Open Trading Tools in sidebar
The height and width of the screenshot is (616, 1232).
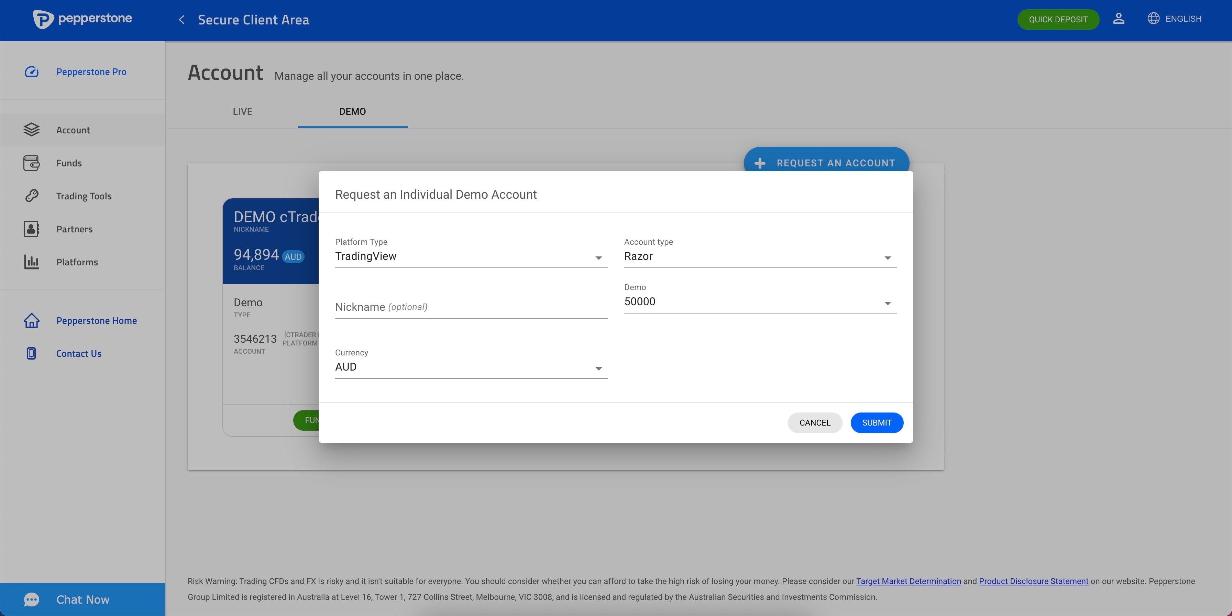pos(82,196)
